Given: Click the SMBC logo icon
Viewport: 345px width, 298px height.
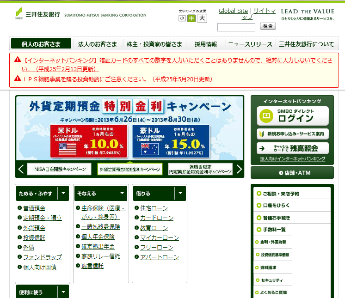Looking at the screenshot, I should point(19,13).
